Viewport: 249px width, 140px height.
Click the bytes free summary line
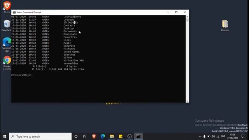58,69
